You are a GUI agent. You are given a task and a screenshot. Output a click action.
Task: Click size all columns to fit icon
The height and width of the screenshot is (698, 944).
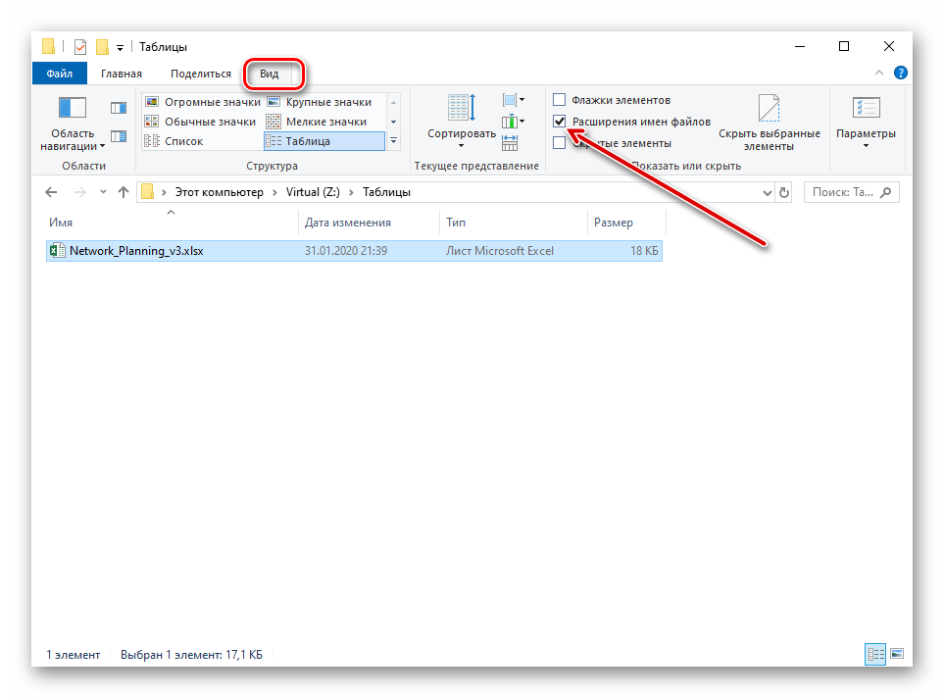pos(510,143)
